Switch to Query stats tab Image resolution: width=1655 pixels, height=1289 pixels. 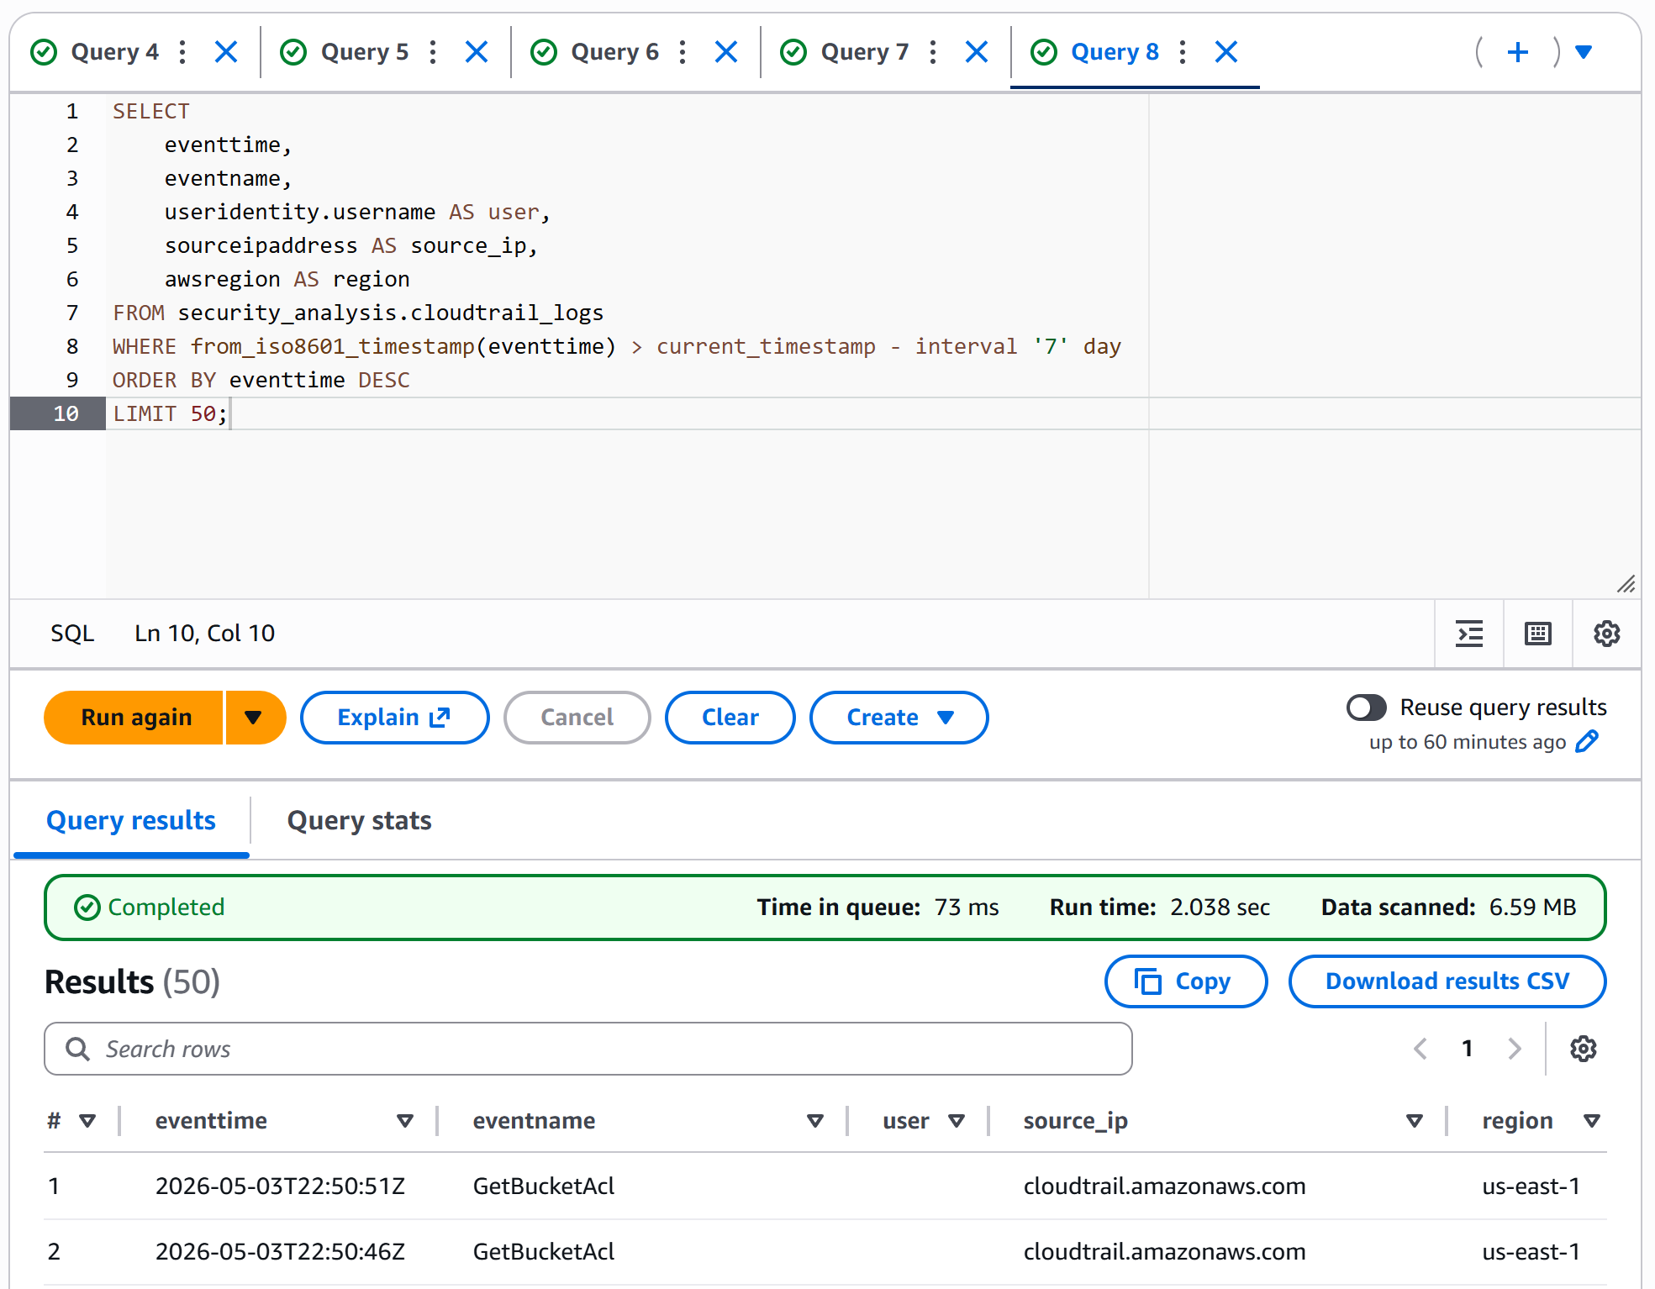tap(359, 820)
